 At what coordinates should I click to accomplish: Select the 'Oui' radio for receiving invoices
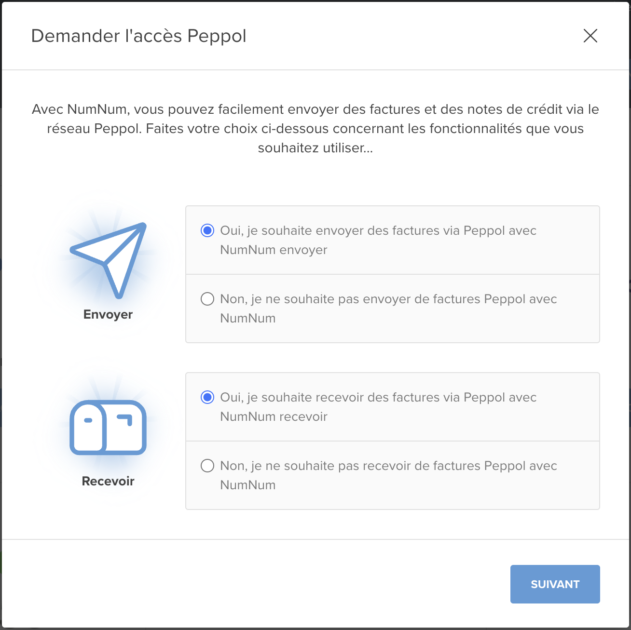[207, 397]
